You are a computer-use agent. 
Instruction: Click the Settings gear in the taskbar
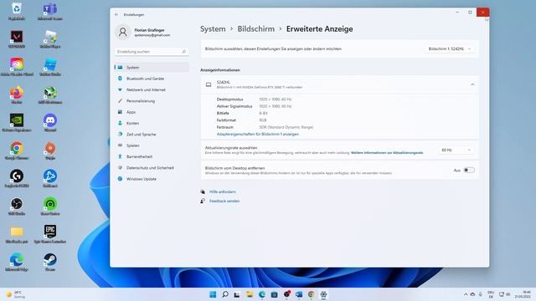pyautogui.click(x=323, y=294)
